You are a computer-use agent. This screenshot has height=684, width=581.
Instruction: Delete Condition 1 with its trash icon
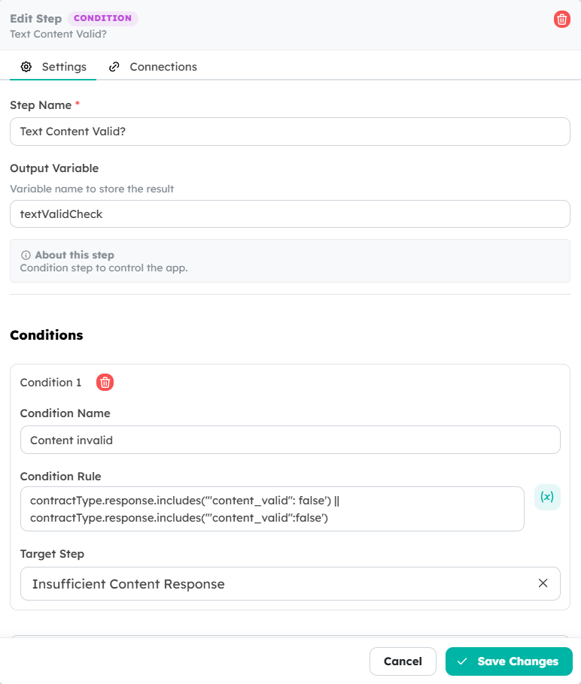point(105,382)
